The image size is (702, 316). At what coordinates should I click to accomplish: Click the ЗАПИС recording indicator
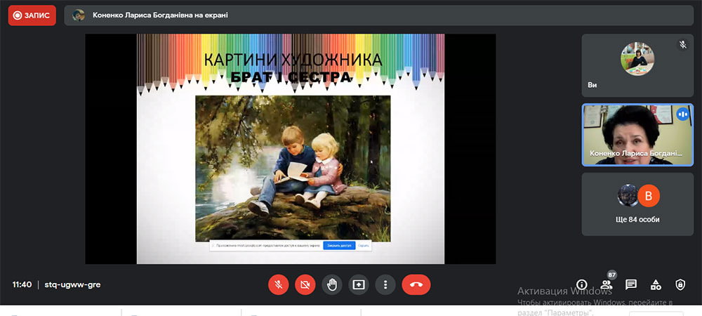(32, 15)
